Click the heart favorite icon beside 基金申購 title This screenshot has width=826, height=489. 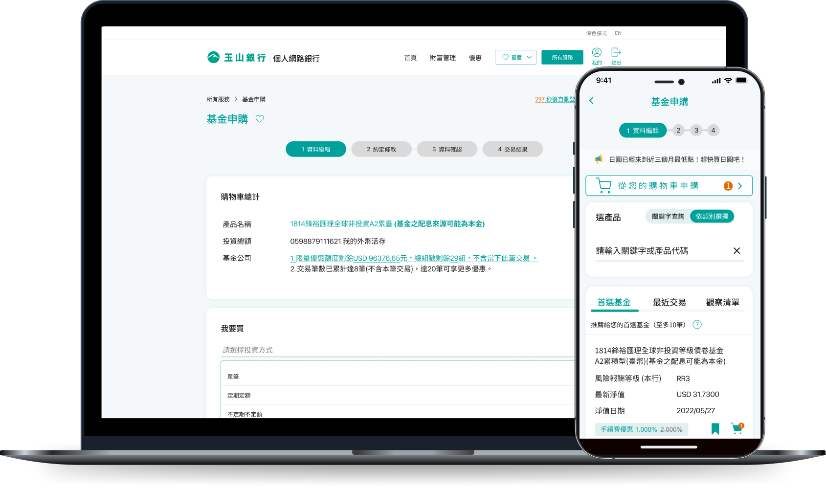click(260, 119)
